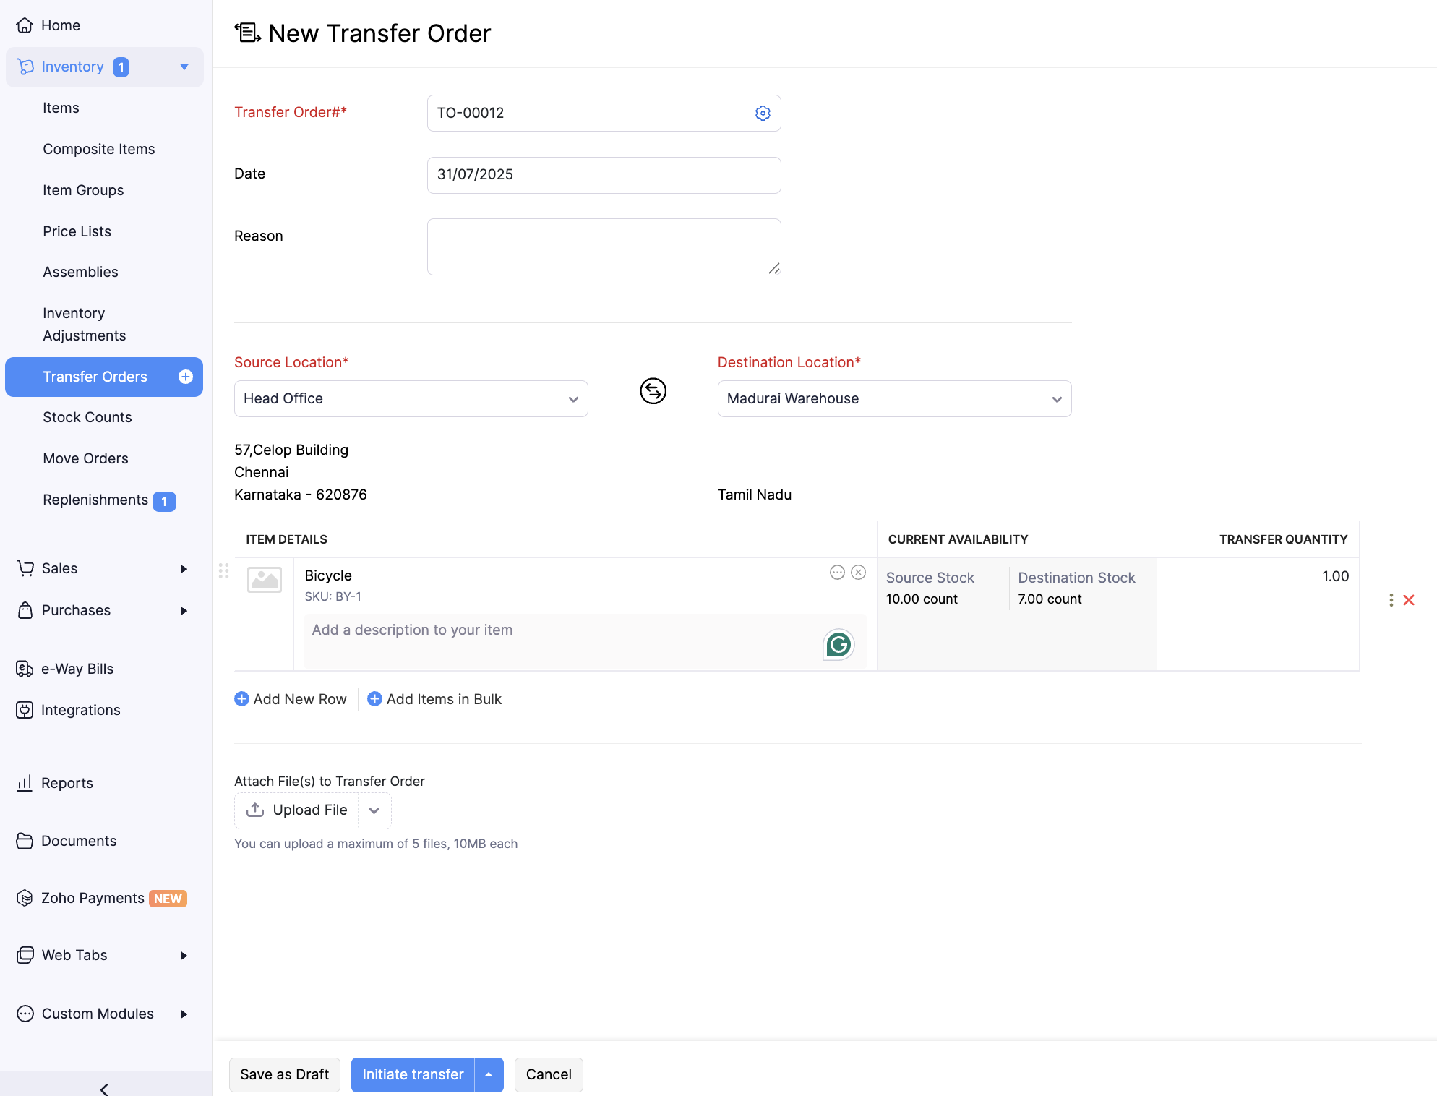Image resolution: width=1437 pixels, height=1096 pixels.
Task: Switch to Move Orders
Action: (x=85, y=458)
